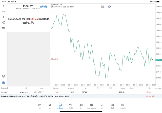Tap the 29 Oct 05:21 time axis label
The width and height of the screenshot is (162, 113).
pyautogui.click(x=151, y=85)
